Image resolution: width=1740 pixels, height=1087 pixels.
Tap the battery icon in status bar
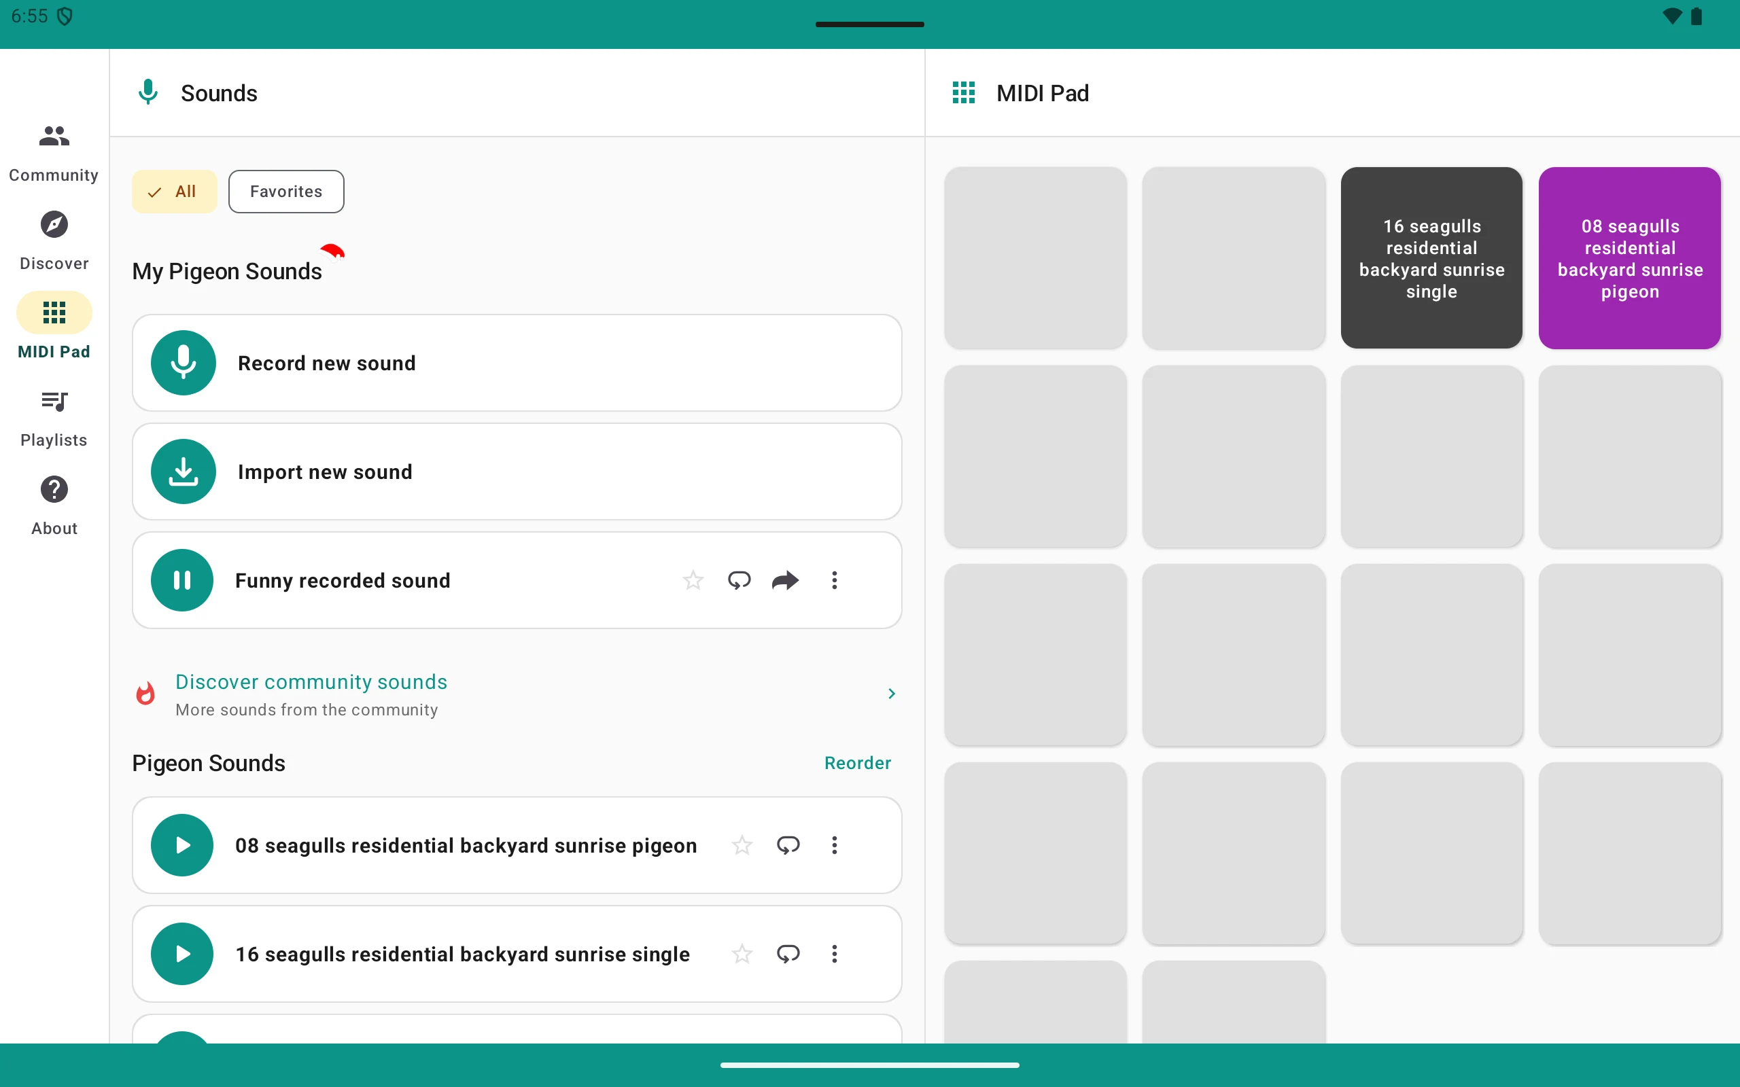point(1697,16)
